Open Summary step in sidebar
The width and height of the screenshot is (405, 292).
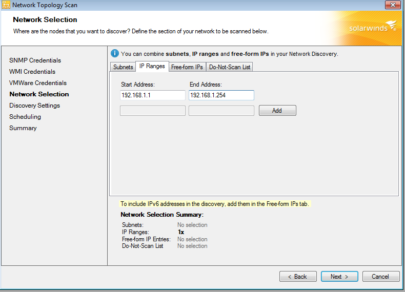click(23, 128)
